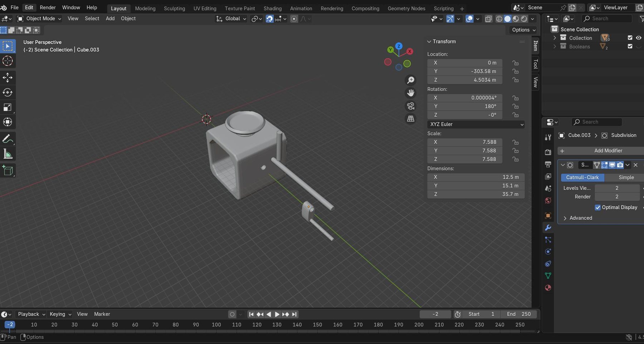The height and width of the screenshot is (344, 644).
Task: Hide Collection with the eye icon
Action: 639,38
